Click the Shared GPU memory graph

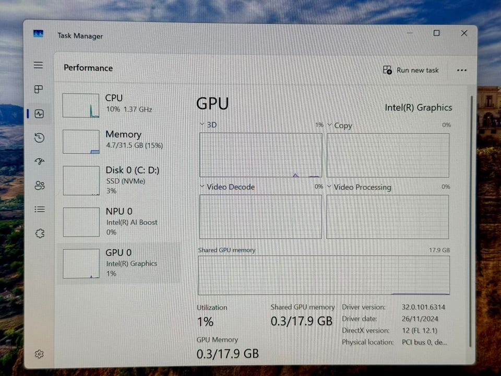324,275
